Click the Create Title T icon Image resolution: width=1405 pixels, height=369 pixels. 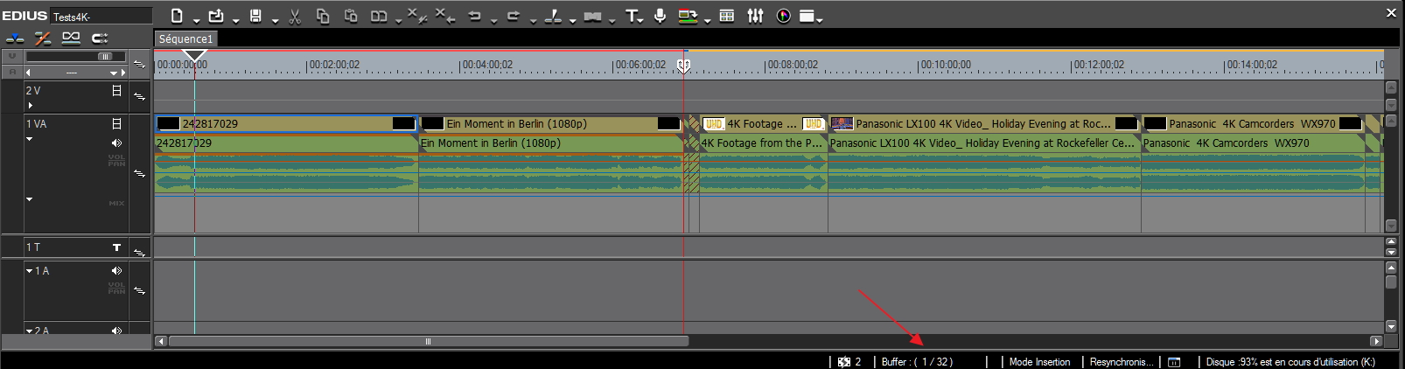tap(632, 16)
